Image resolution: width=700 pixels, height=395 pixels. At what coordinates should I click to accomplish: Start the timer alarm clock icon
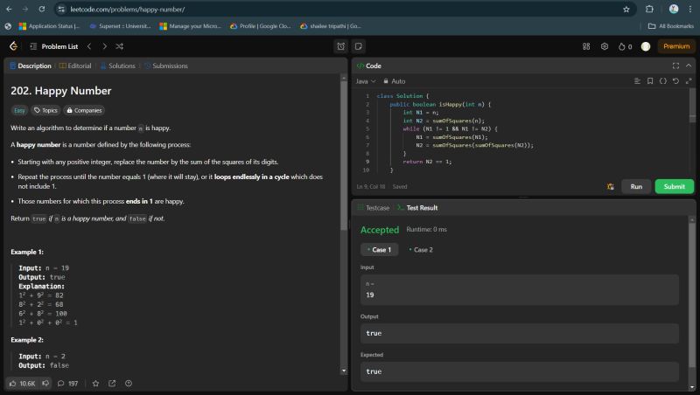tap(340, 46)
